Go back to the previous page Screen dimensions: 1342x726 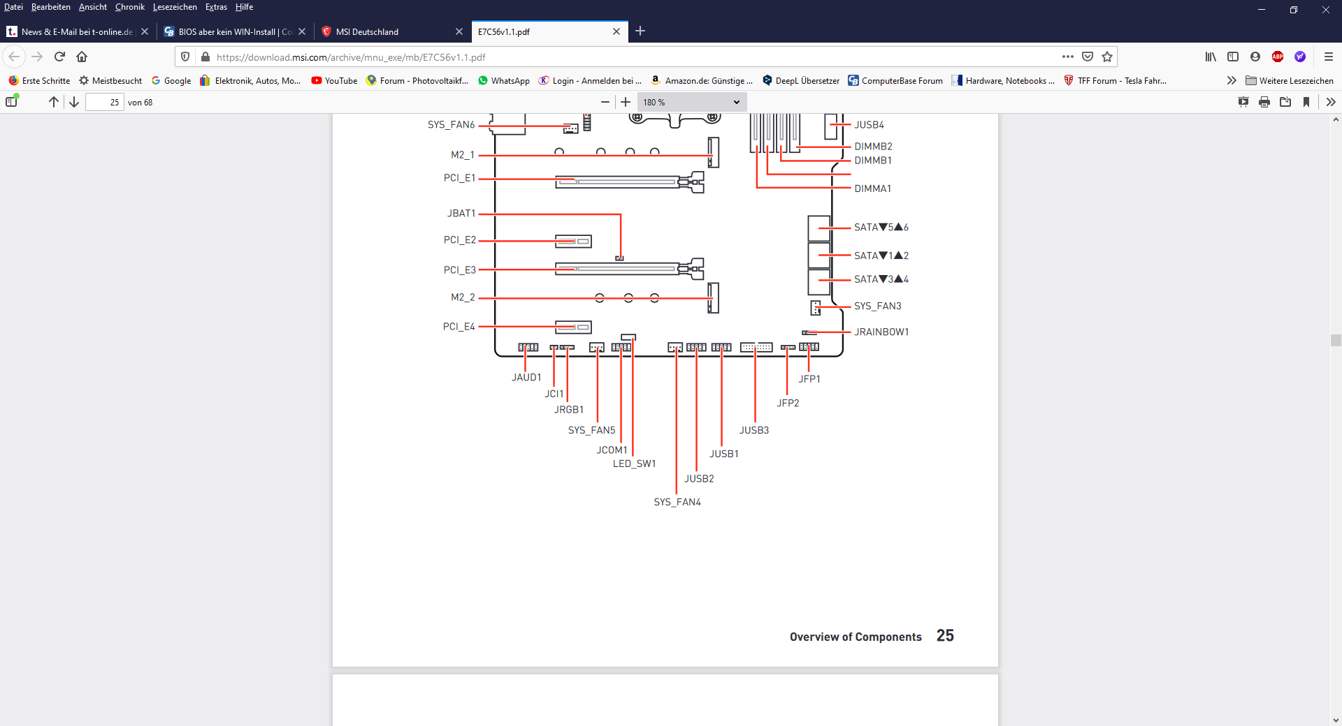coord(14,57)
